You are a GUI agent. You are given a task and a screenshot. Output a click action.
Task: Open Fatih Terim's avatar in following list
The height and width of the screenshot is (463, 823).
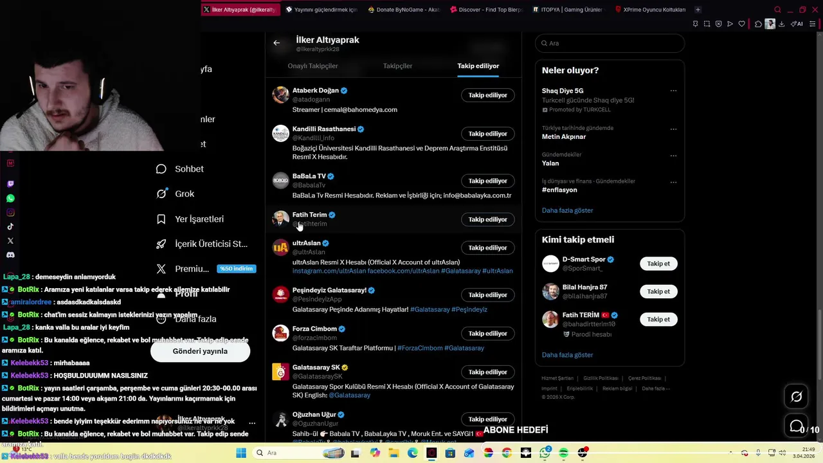pyautogui.click(x=281, y=219)
